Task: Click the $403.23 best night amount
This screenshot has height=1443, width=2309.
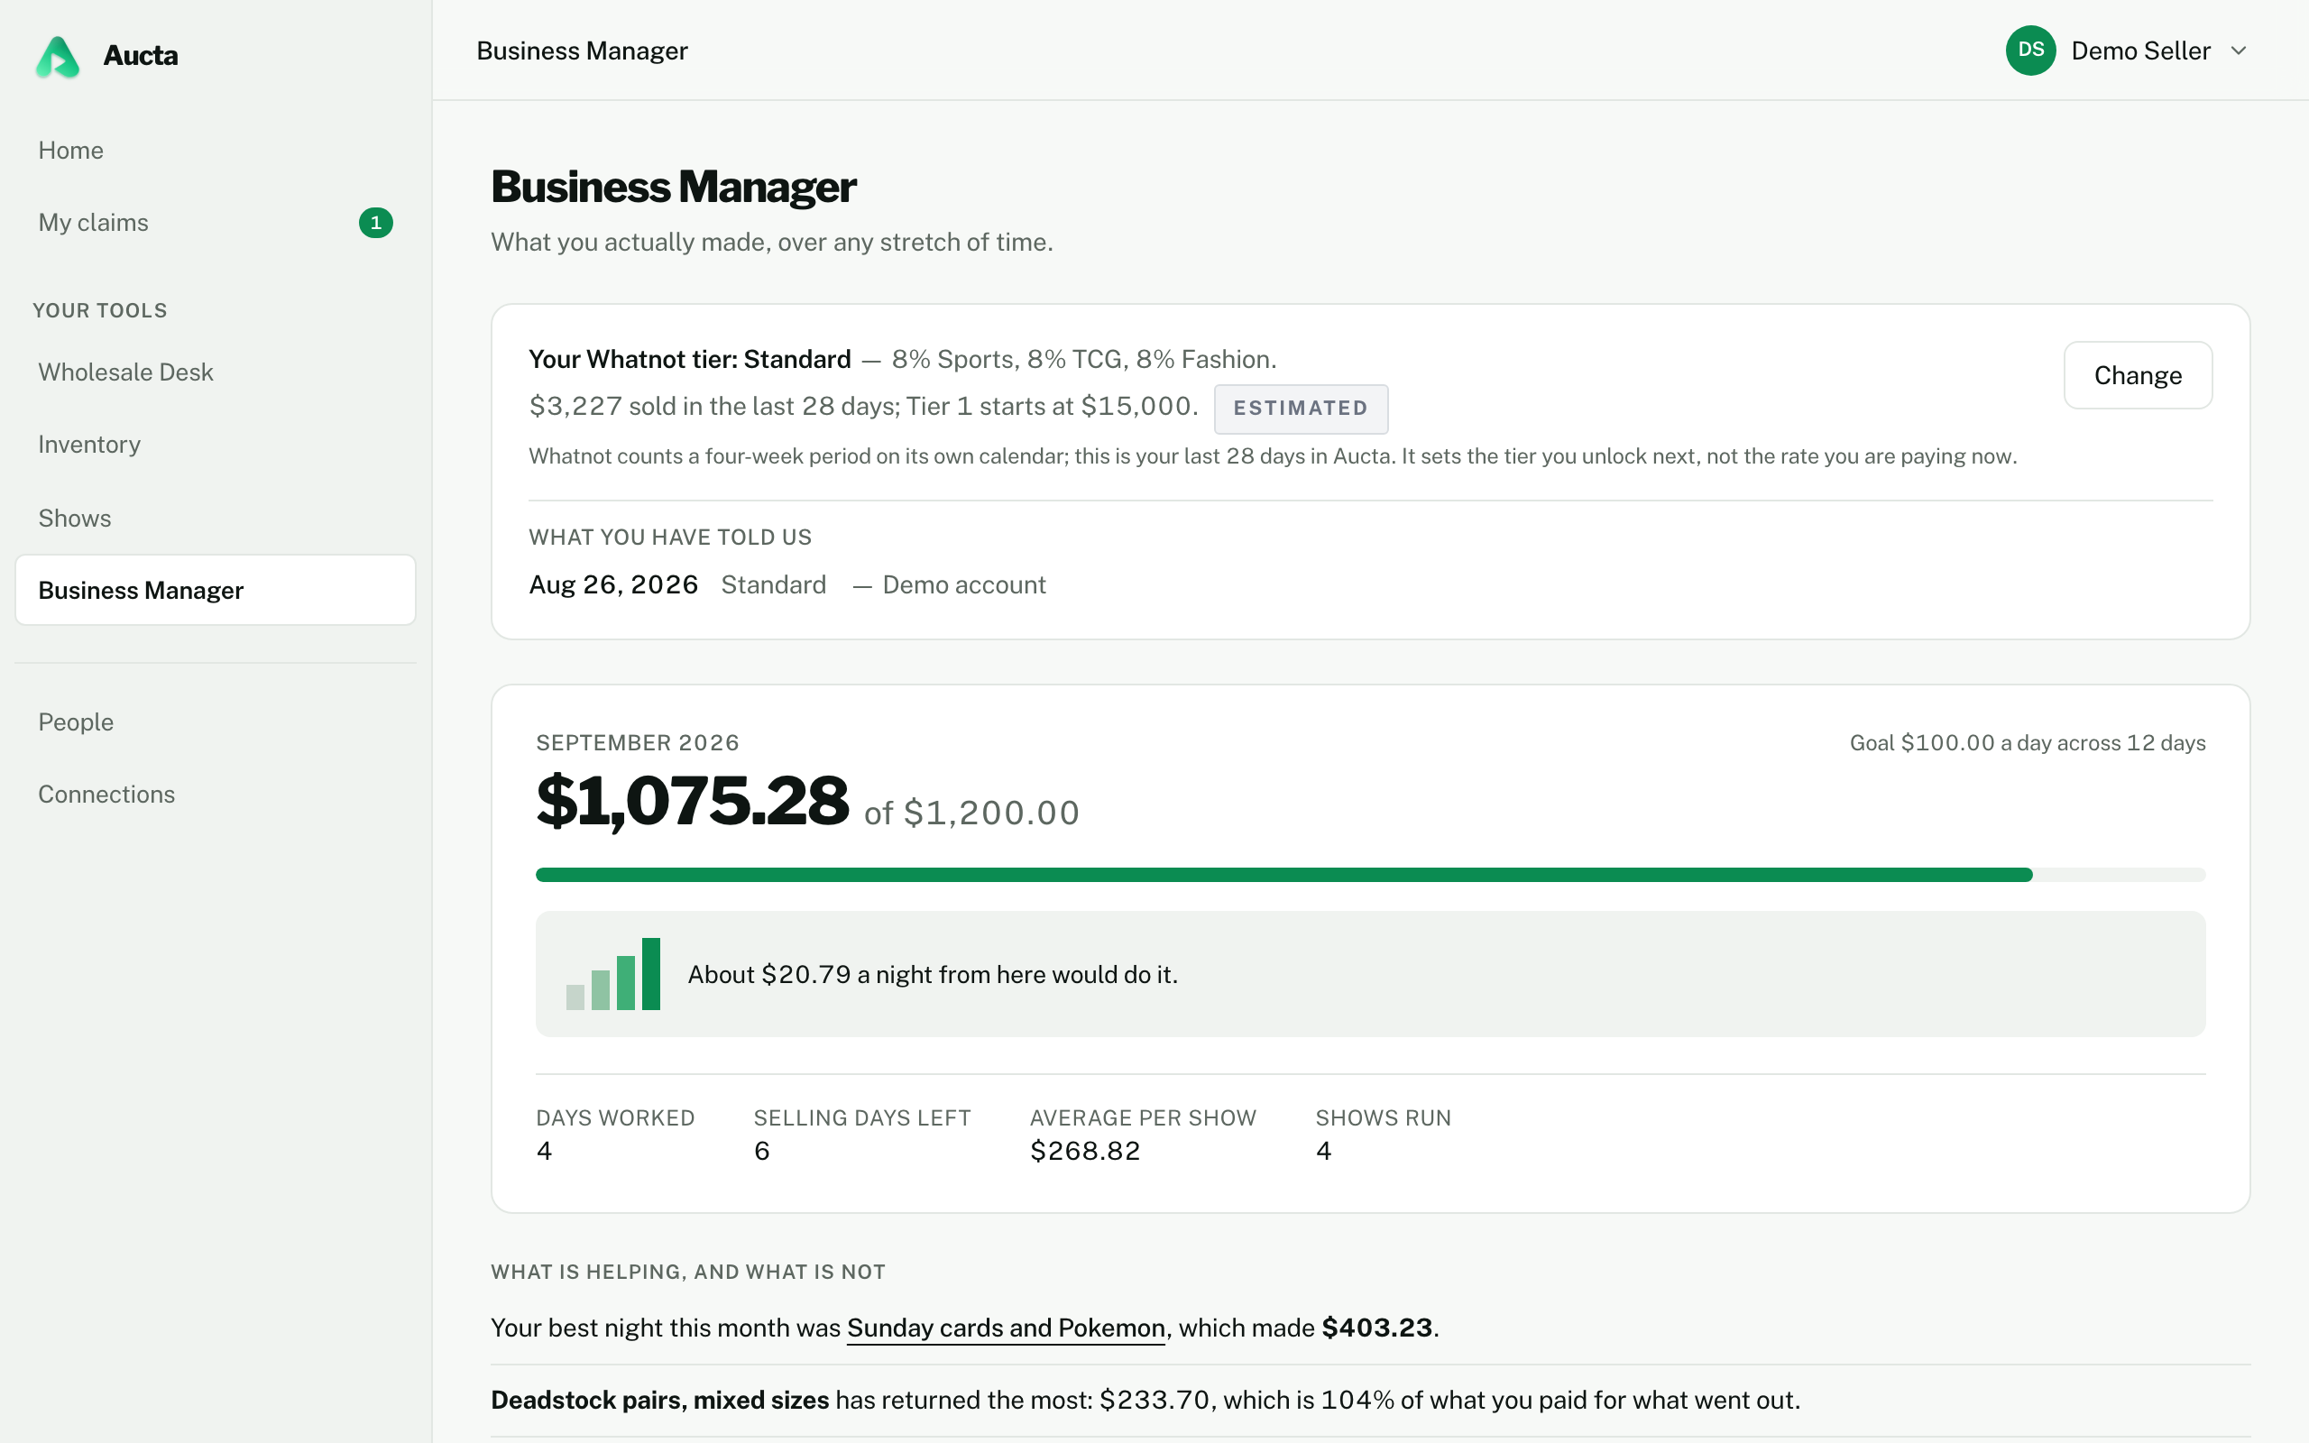Action: pyautogui.click(x=1375, y=1328)
